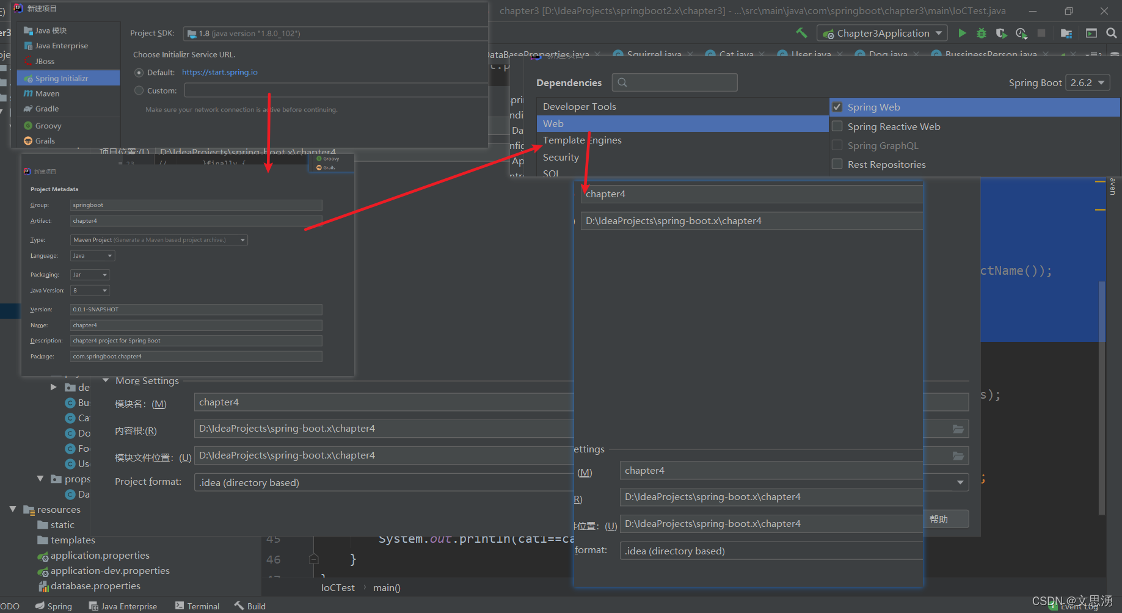Open the Packaging Jar dropdown
Image resolution: width=1122 pixels, height=613 pixels.
tap(90, 275)
